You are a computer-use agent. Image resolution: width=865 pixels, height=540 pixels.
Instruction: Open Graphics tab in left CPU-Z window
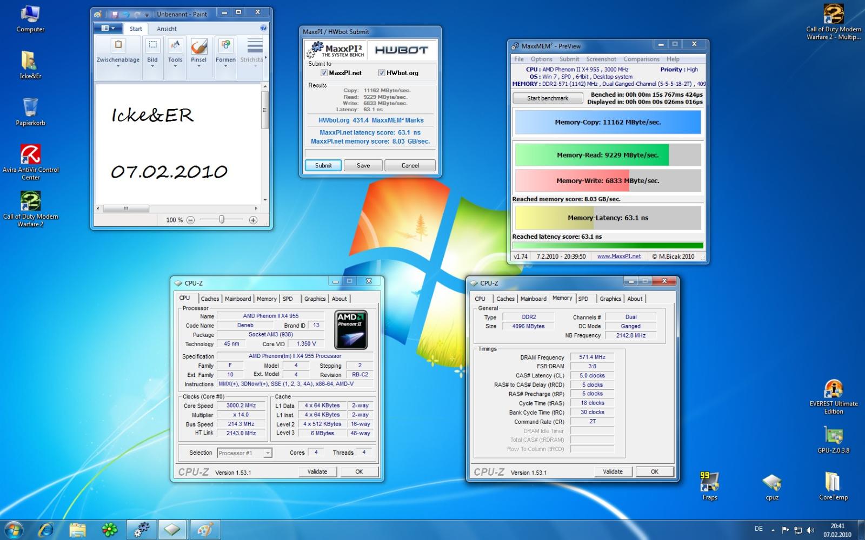(x=315, y=299)
